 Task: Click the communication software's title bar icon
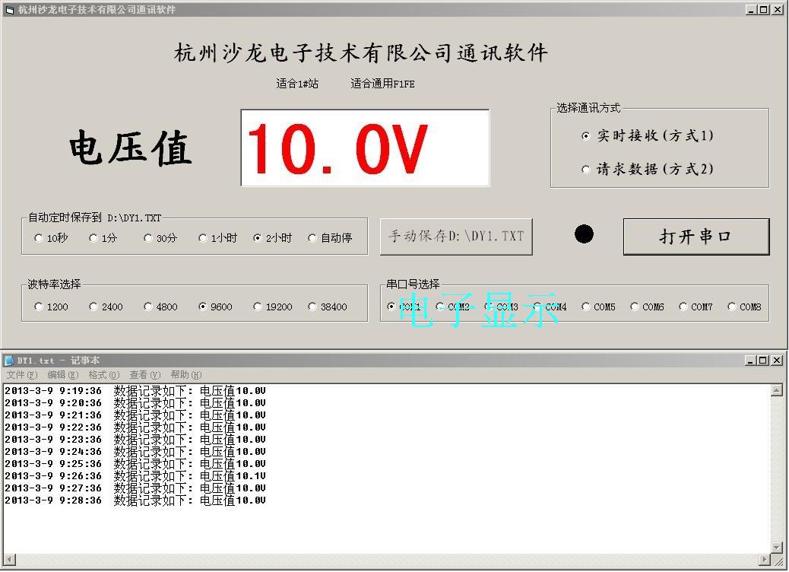click(9, 10)
